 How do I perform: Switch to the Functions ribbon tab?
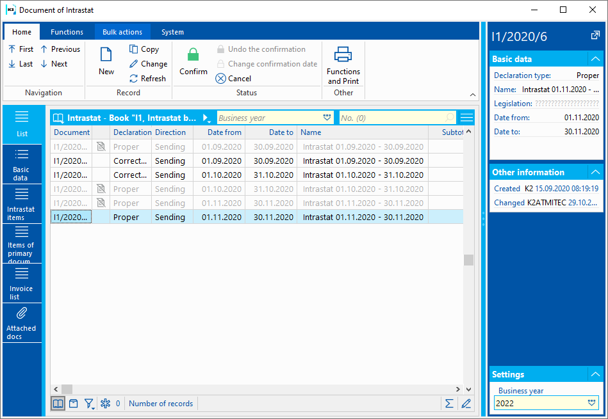(67, 32)
